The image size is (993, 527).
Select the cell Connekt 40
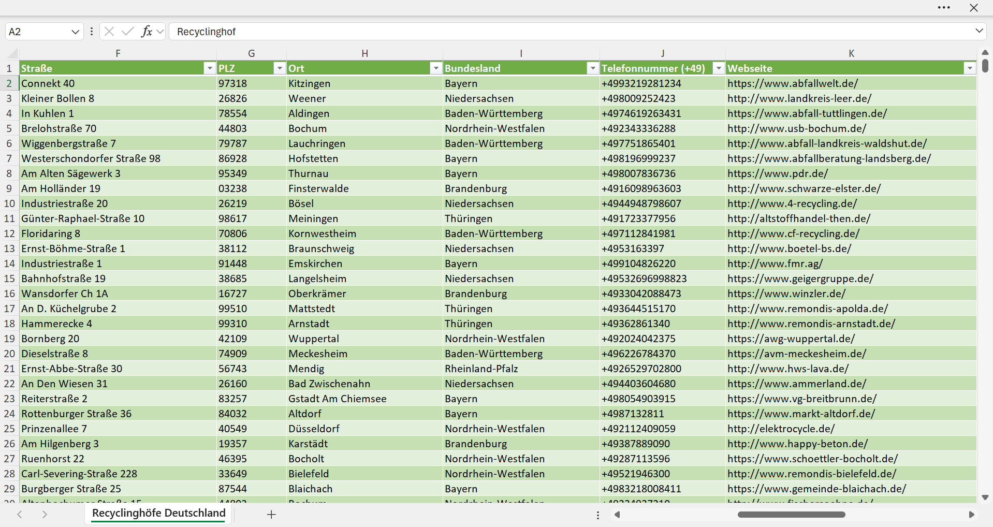coord(118,83)
